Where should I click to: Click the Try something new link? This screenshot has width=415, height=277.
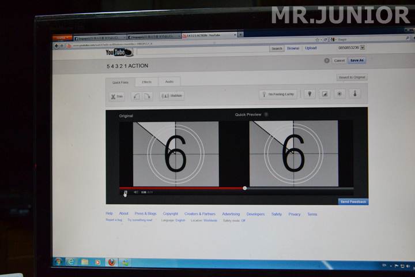(139, 220)
